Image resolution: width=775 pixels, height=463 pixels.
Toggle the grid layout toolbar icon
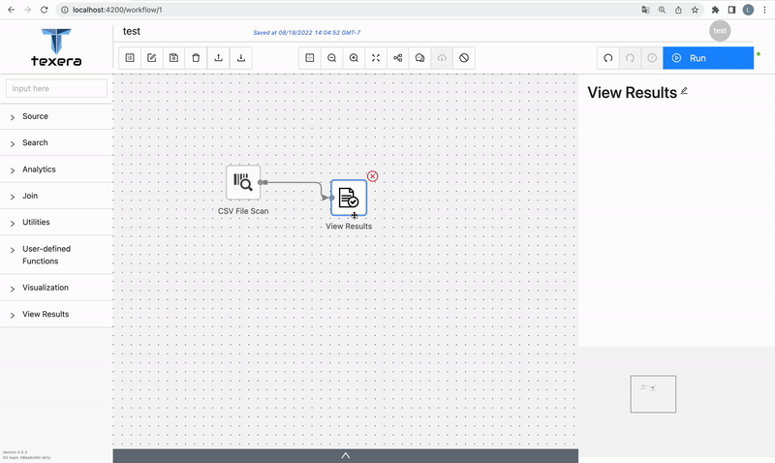(310, 58)
